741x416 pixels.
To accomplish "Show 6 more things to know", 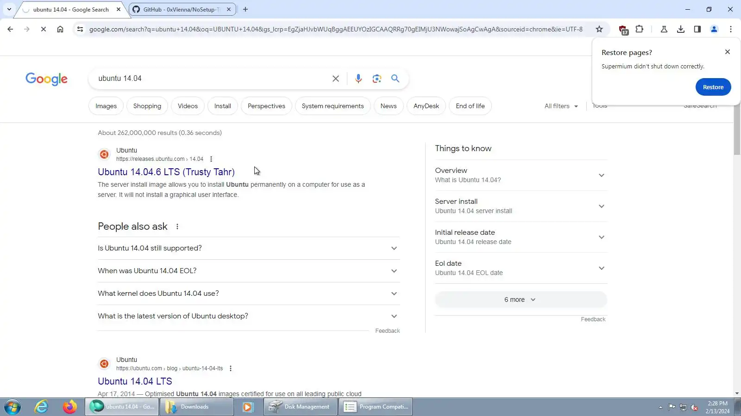I will tap(521, 300).
